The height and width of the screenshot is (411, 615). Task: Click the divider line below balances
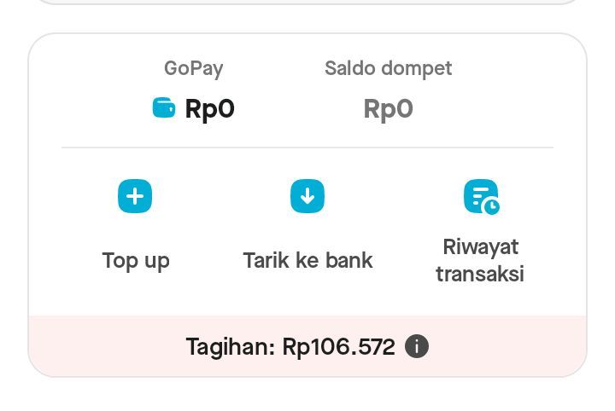click(307, 148)
